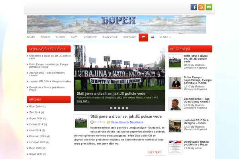239x159 pixels.
Task: Click the green clock date icon
Action: click(92, 122)
